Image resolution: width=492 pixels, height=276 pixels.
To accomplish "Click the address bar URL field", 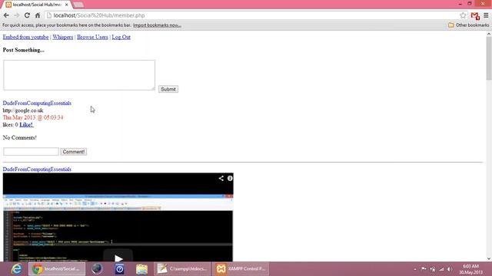I will tap(251, 15).
